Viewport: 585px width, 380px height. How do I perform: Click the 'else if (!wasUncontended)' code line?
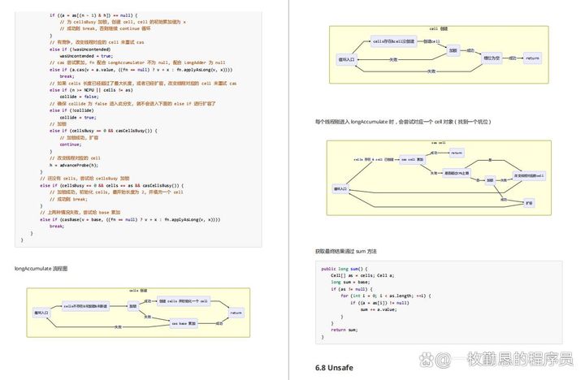(80, 50)
